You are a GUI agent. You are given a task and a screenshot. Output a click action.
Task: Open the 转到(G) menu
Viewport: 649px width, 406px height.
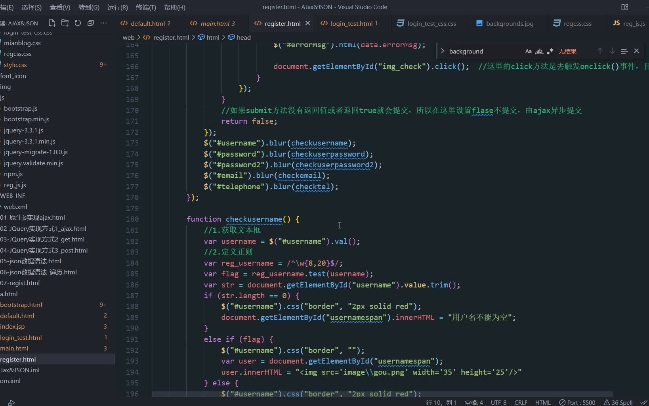click(89, 7)
